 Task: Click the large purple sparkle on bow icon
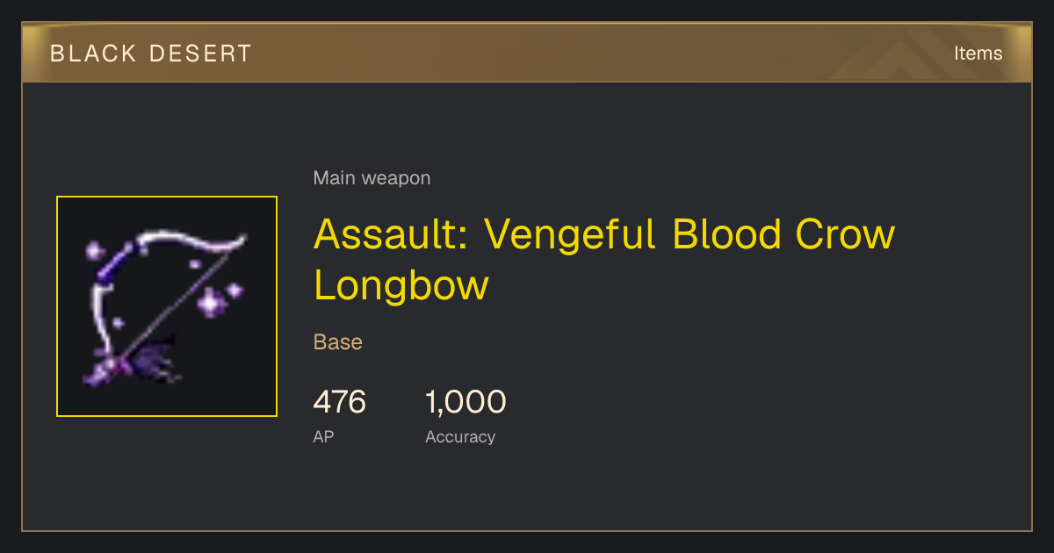(x=212, y=304)
